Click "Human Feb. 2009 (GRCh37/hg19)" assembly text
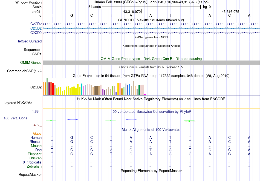This screenshot has width=260, height=181. point(120,2)
